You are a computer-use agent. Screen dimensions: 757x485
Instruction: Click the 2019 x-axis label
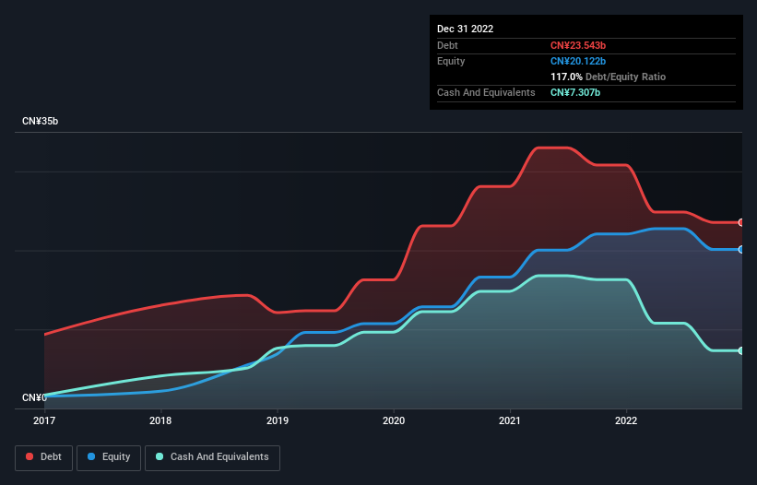point(278,420)
